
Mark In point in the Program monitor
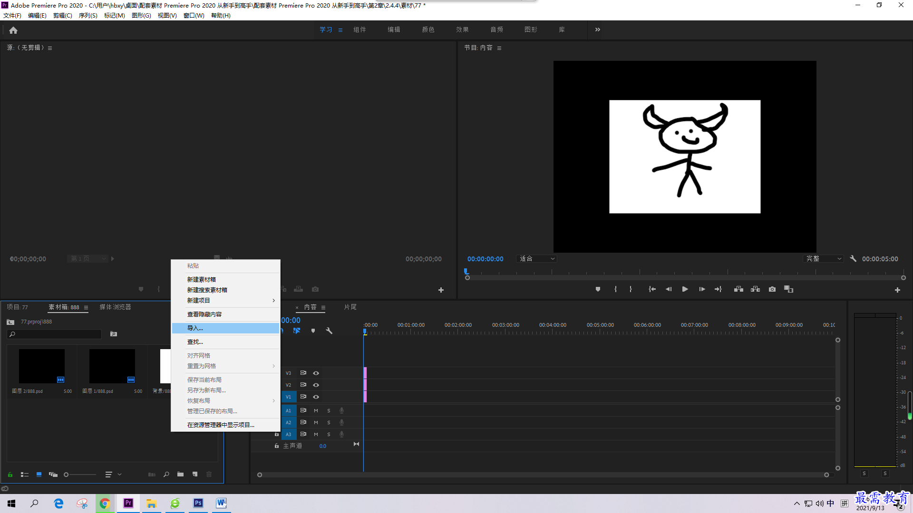click(615, 289)
